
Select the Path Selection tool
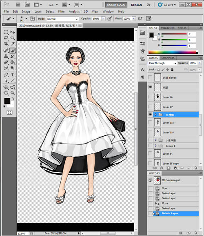[x=6, y=81]
